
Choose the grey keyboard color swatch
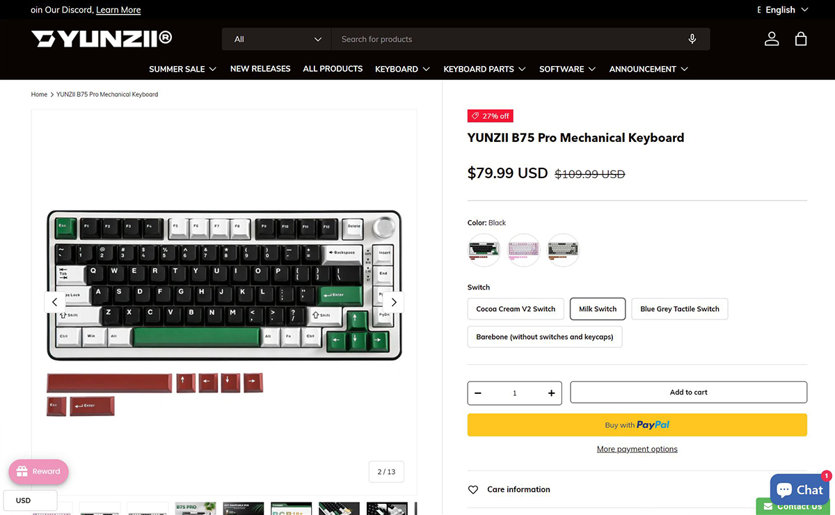(563, 250)
